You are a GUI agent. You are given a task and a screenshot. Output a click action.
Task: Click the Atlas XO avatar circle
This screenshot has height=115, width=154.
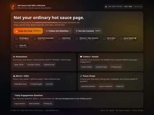pyautogui.click(x=17, y=46)
